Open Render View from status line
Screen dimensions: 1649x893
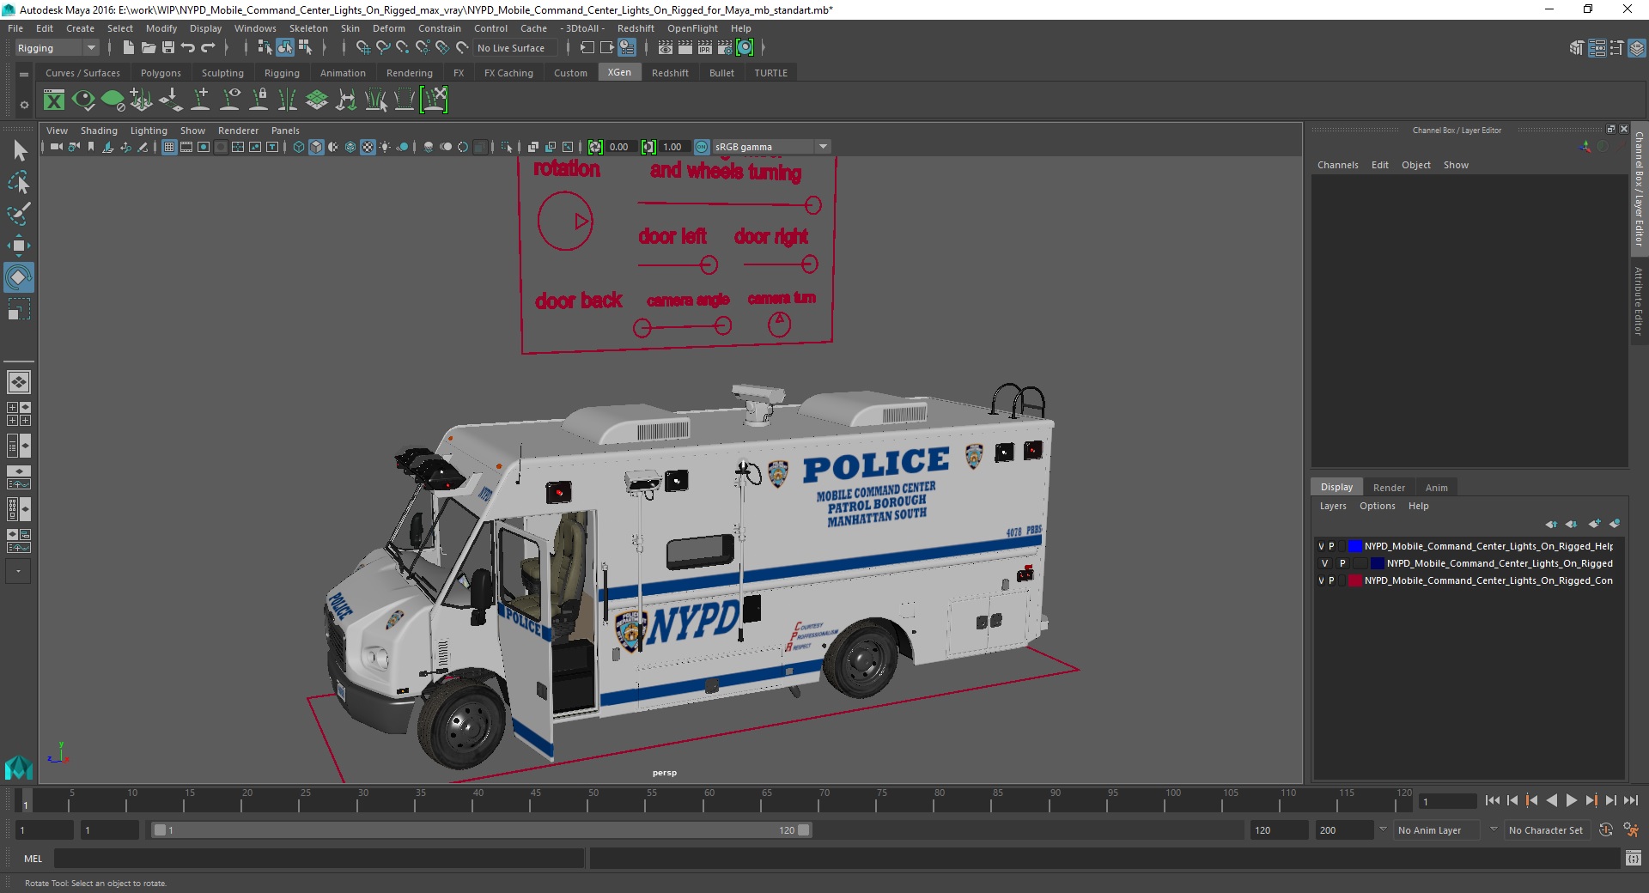[x=666, y=48]
